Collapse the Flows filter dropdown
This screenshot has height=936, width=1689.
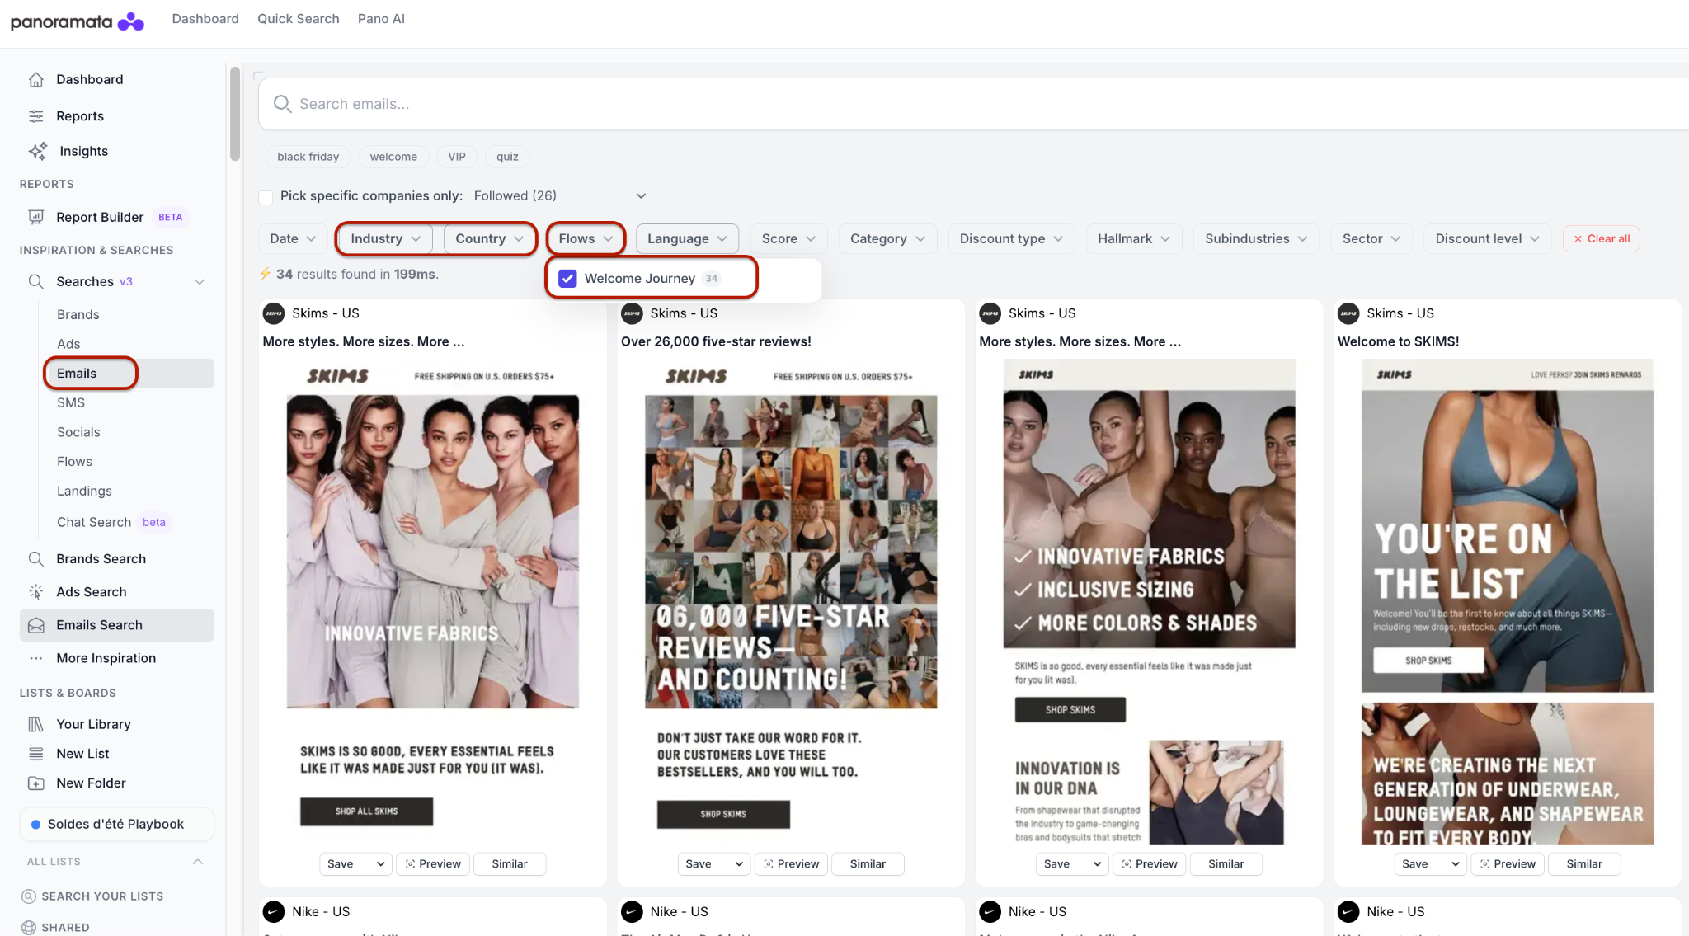click(x=586, y=239)
